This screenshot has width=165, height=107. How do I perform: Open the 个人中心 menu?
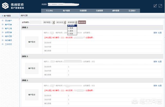(49, 11)
